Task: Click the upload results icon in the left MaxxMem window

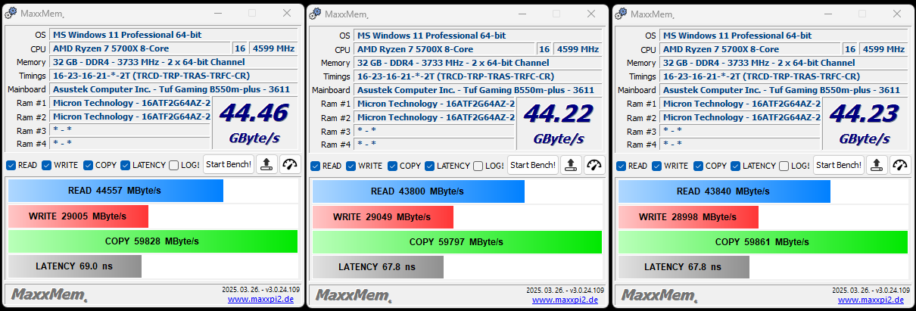Action: pos(266,165)
